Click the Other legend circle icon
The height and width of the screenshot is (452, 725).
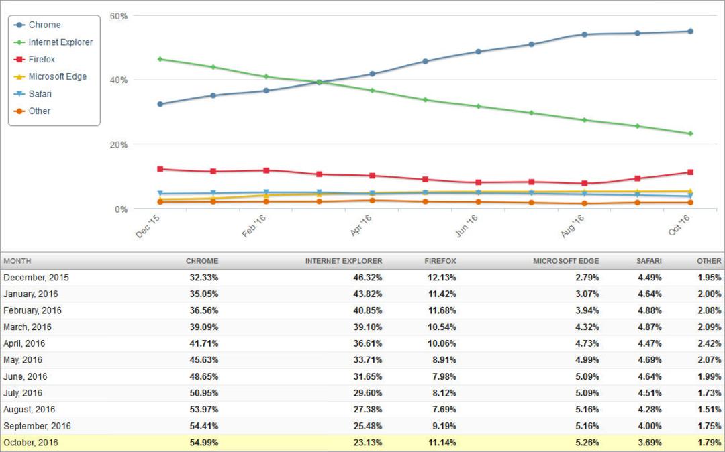[x=19, y=111]
